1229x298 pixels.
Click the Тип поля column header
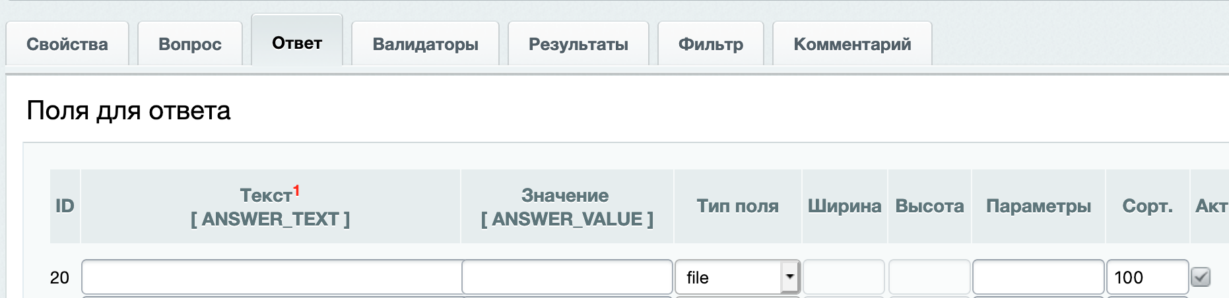pos(737,206)
